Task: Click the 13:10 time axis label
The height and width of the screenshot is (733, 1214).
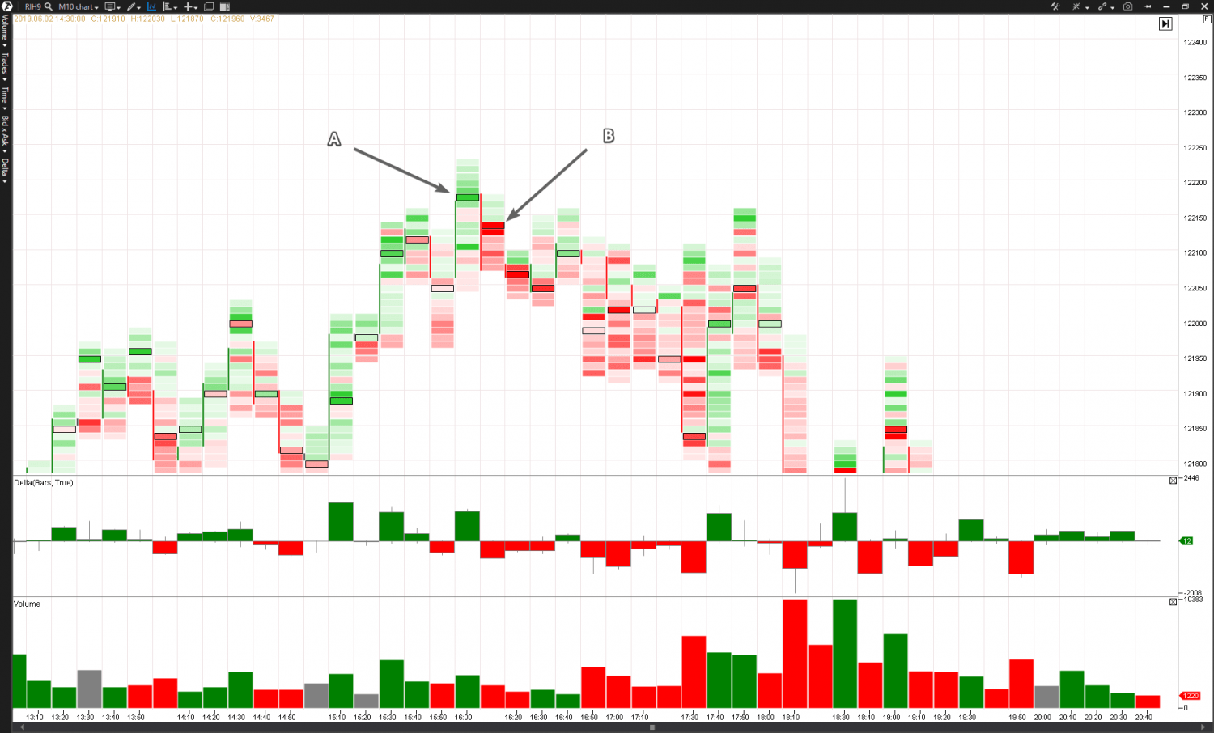Action: tap(34, 717)
